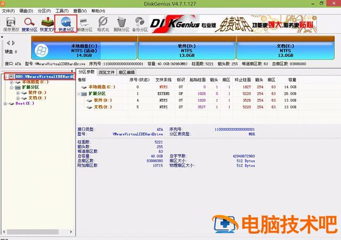Select the Documents (E:) partition block
The height and width of the screenshot is (240, 341).
point(286,48)
